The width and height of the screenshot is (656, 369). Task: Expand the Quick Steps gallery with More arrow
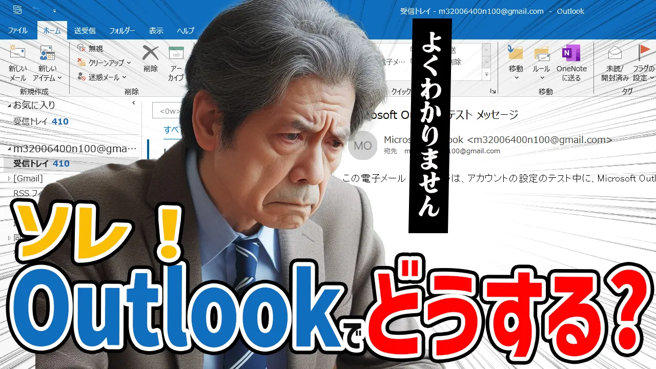[486, 75]
